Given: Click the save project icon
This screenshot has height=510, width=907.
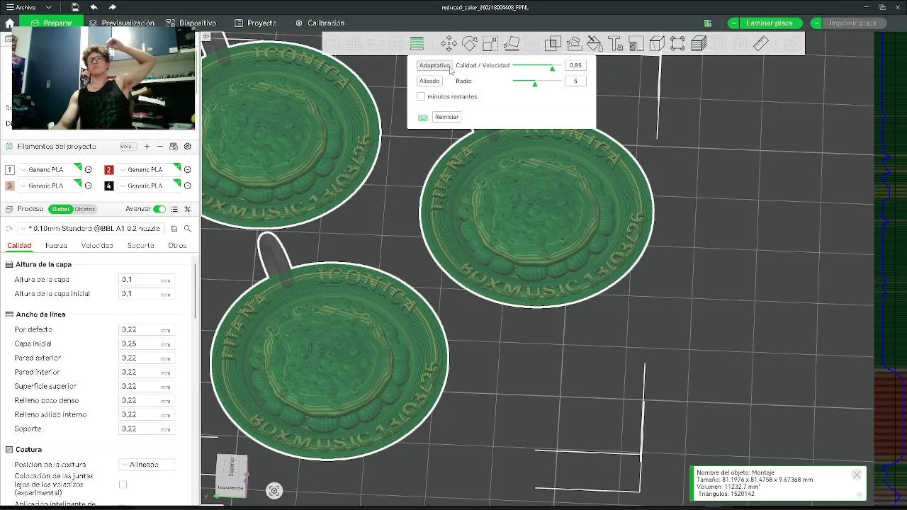Looking at the screenshot, I should [x=75, y=7].
